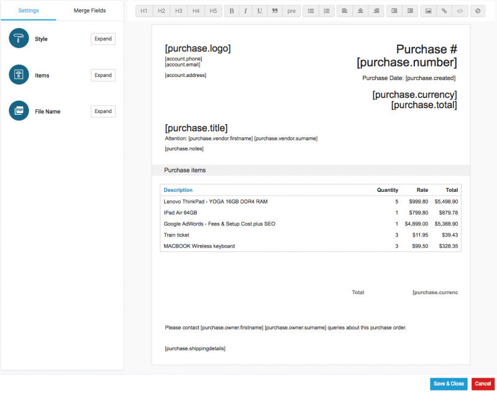This screenshot has width=497, height=393.
Task: Open HTML source code view
Action: (460, 11)
